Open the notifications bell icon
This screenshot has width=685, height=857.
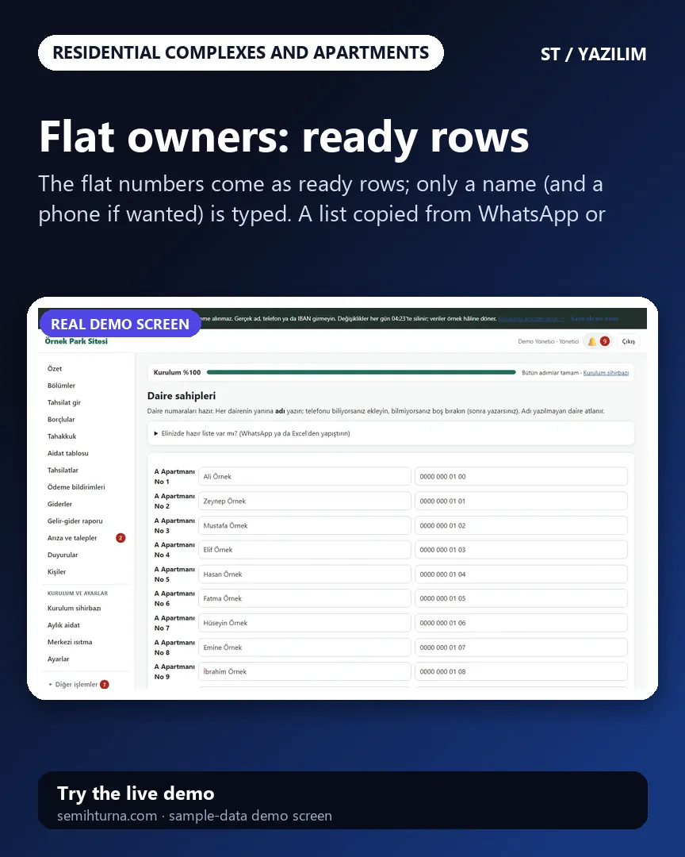point(591,341)
